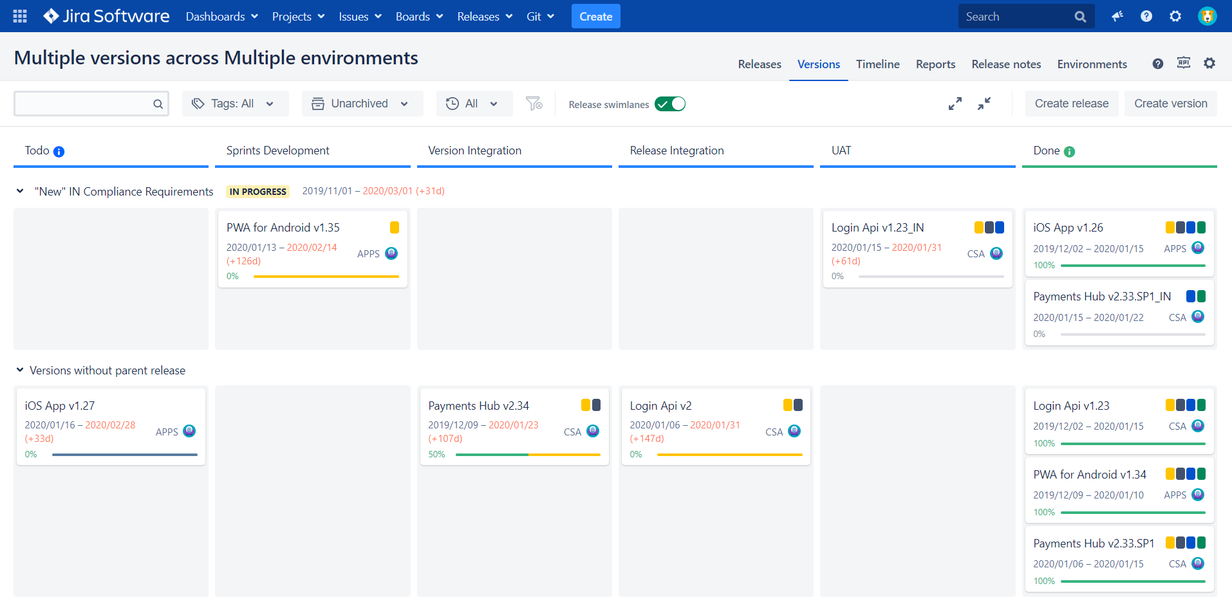Click the info icon next to Todo column

60,151
